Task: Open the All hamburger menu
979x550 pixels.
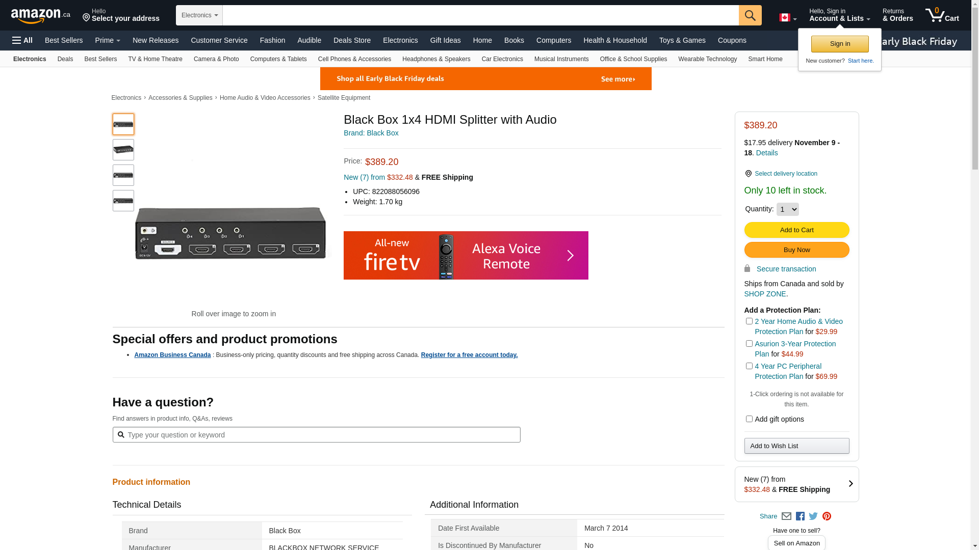Action: click(22, 40)
